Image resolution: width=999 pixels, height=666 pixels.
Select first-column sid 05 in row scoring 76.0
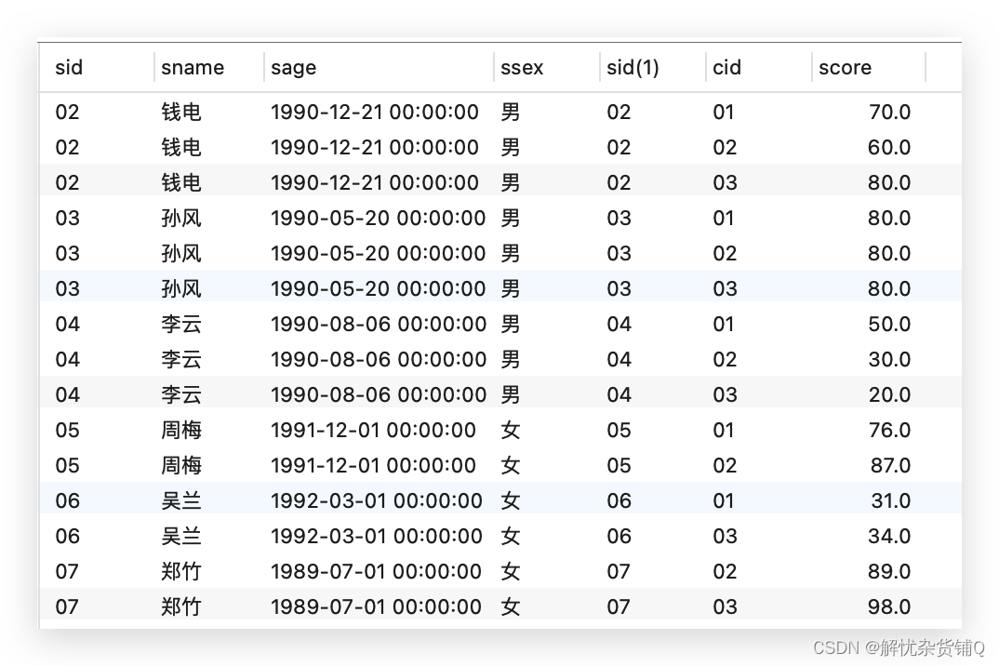(68, 430)
